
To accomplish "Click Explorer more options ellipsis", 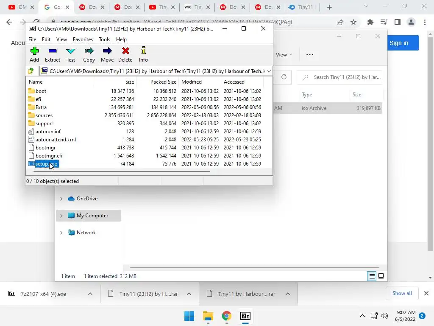I will pos(310,55).
